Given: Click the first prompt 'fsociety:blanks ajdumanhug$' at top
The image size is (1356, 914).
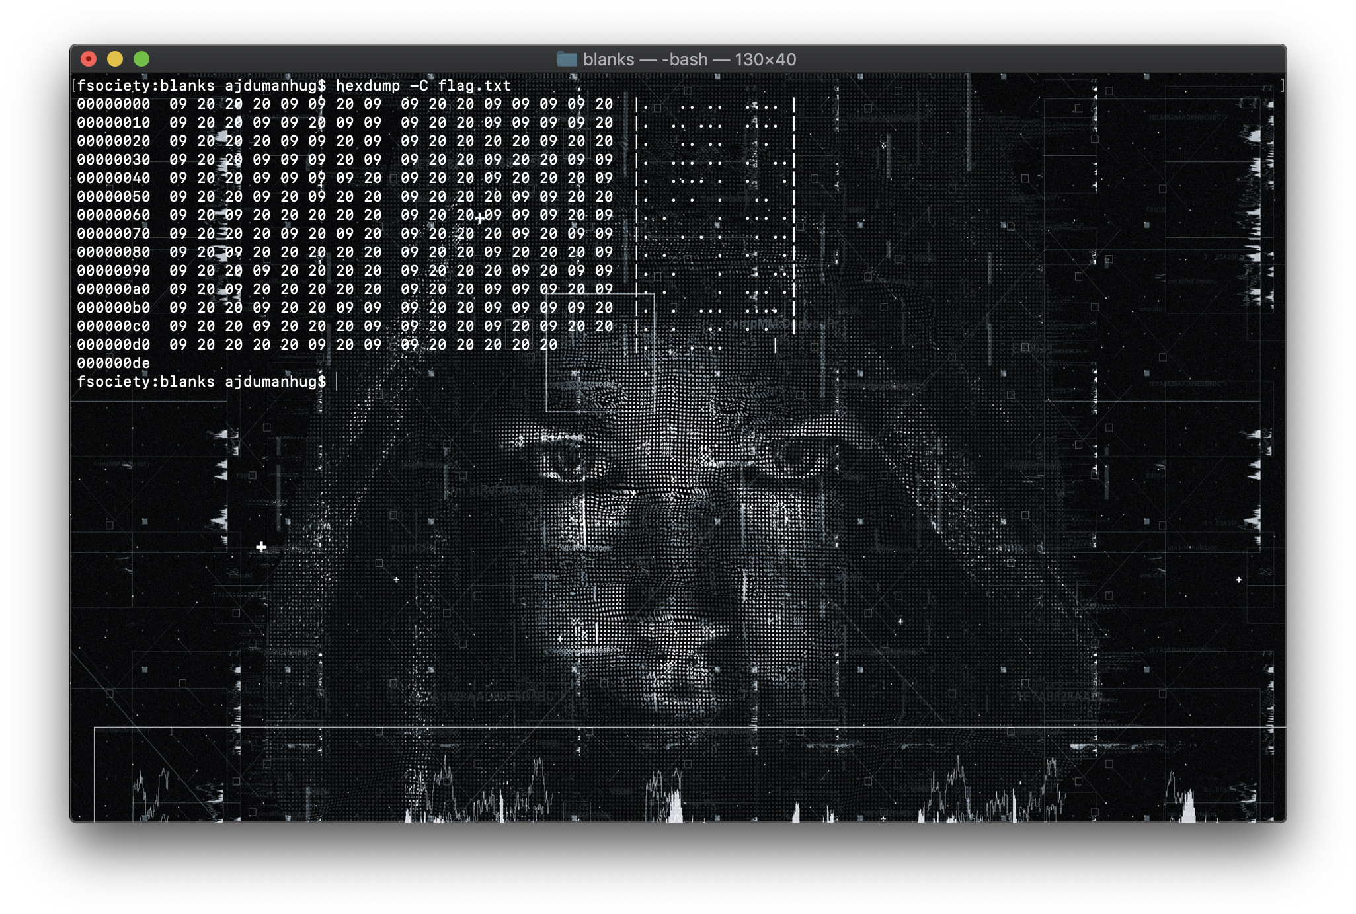Looking at the screenshot, I should coord(202,86).
